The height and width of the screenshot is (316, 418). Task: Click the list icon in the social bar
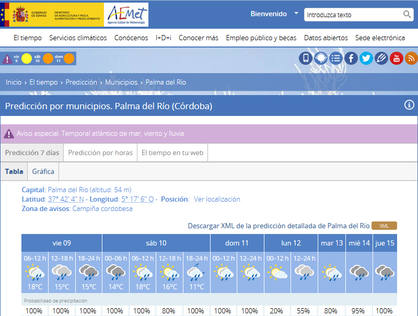click(336, 58)
